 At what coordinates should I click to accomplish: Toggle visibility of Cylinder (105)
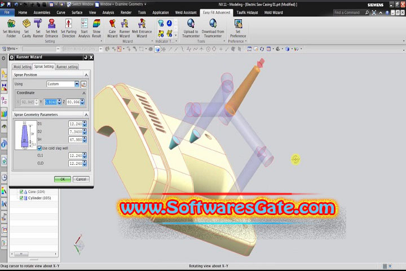(21, 198)
